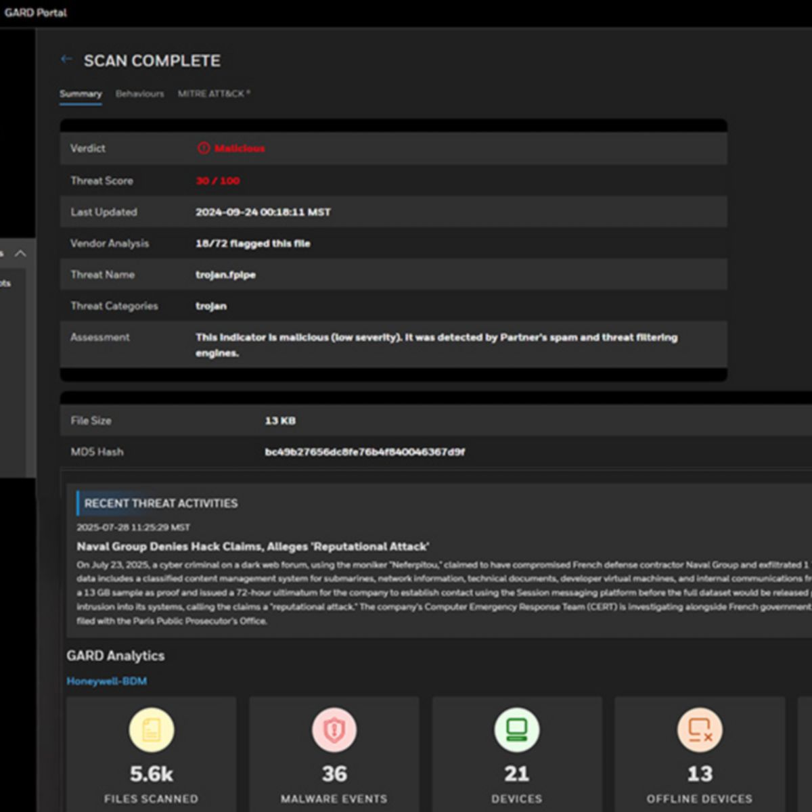This screenshot has height=812, width=812.
Task: Click the Files Scanned yellow document icon
Action: click(x=152, y=729)
